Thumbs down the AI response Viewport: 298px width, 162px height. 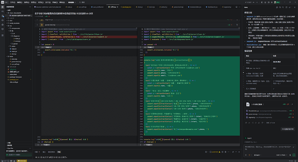[x=262, y=123]
